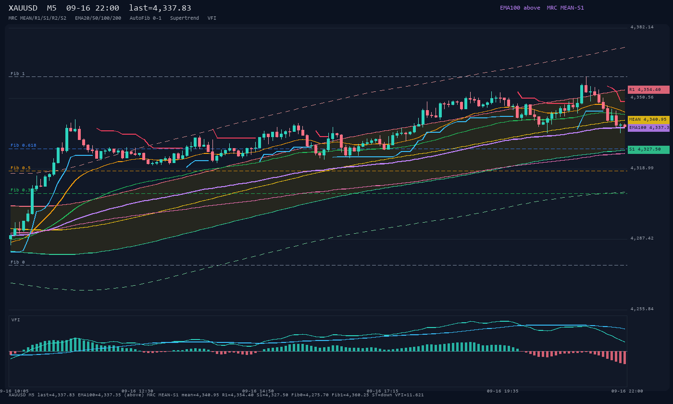Screen dimensions: 673x404
Task: Click the R1 4,354.40 price tag
Action: coord(648,89)
